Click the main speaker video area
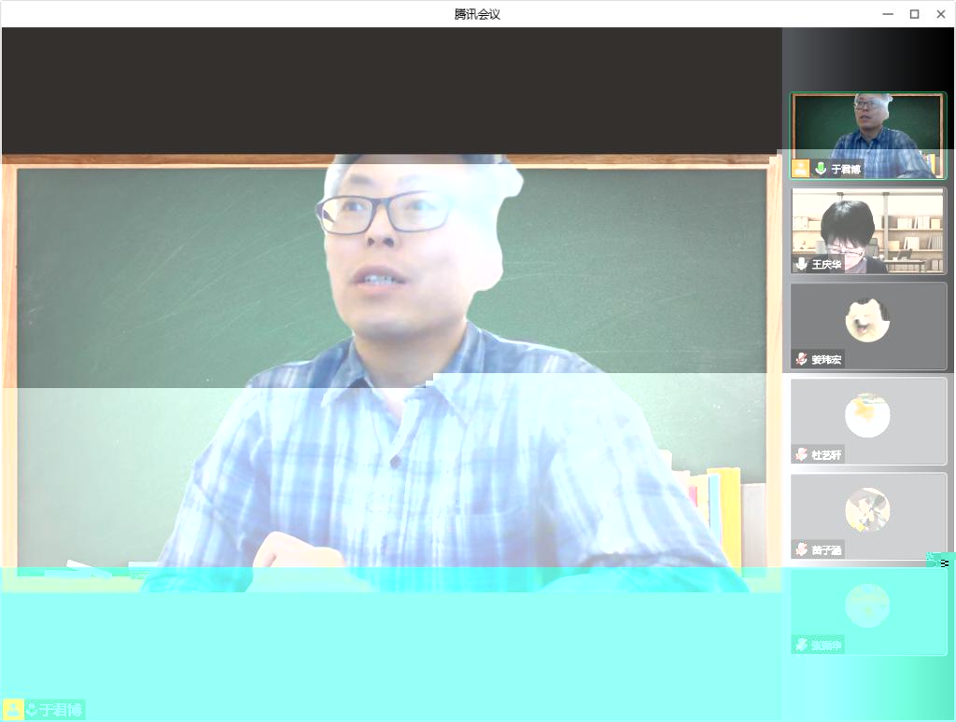956x722 pixels. click(391, 374)
